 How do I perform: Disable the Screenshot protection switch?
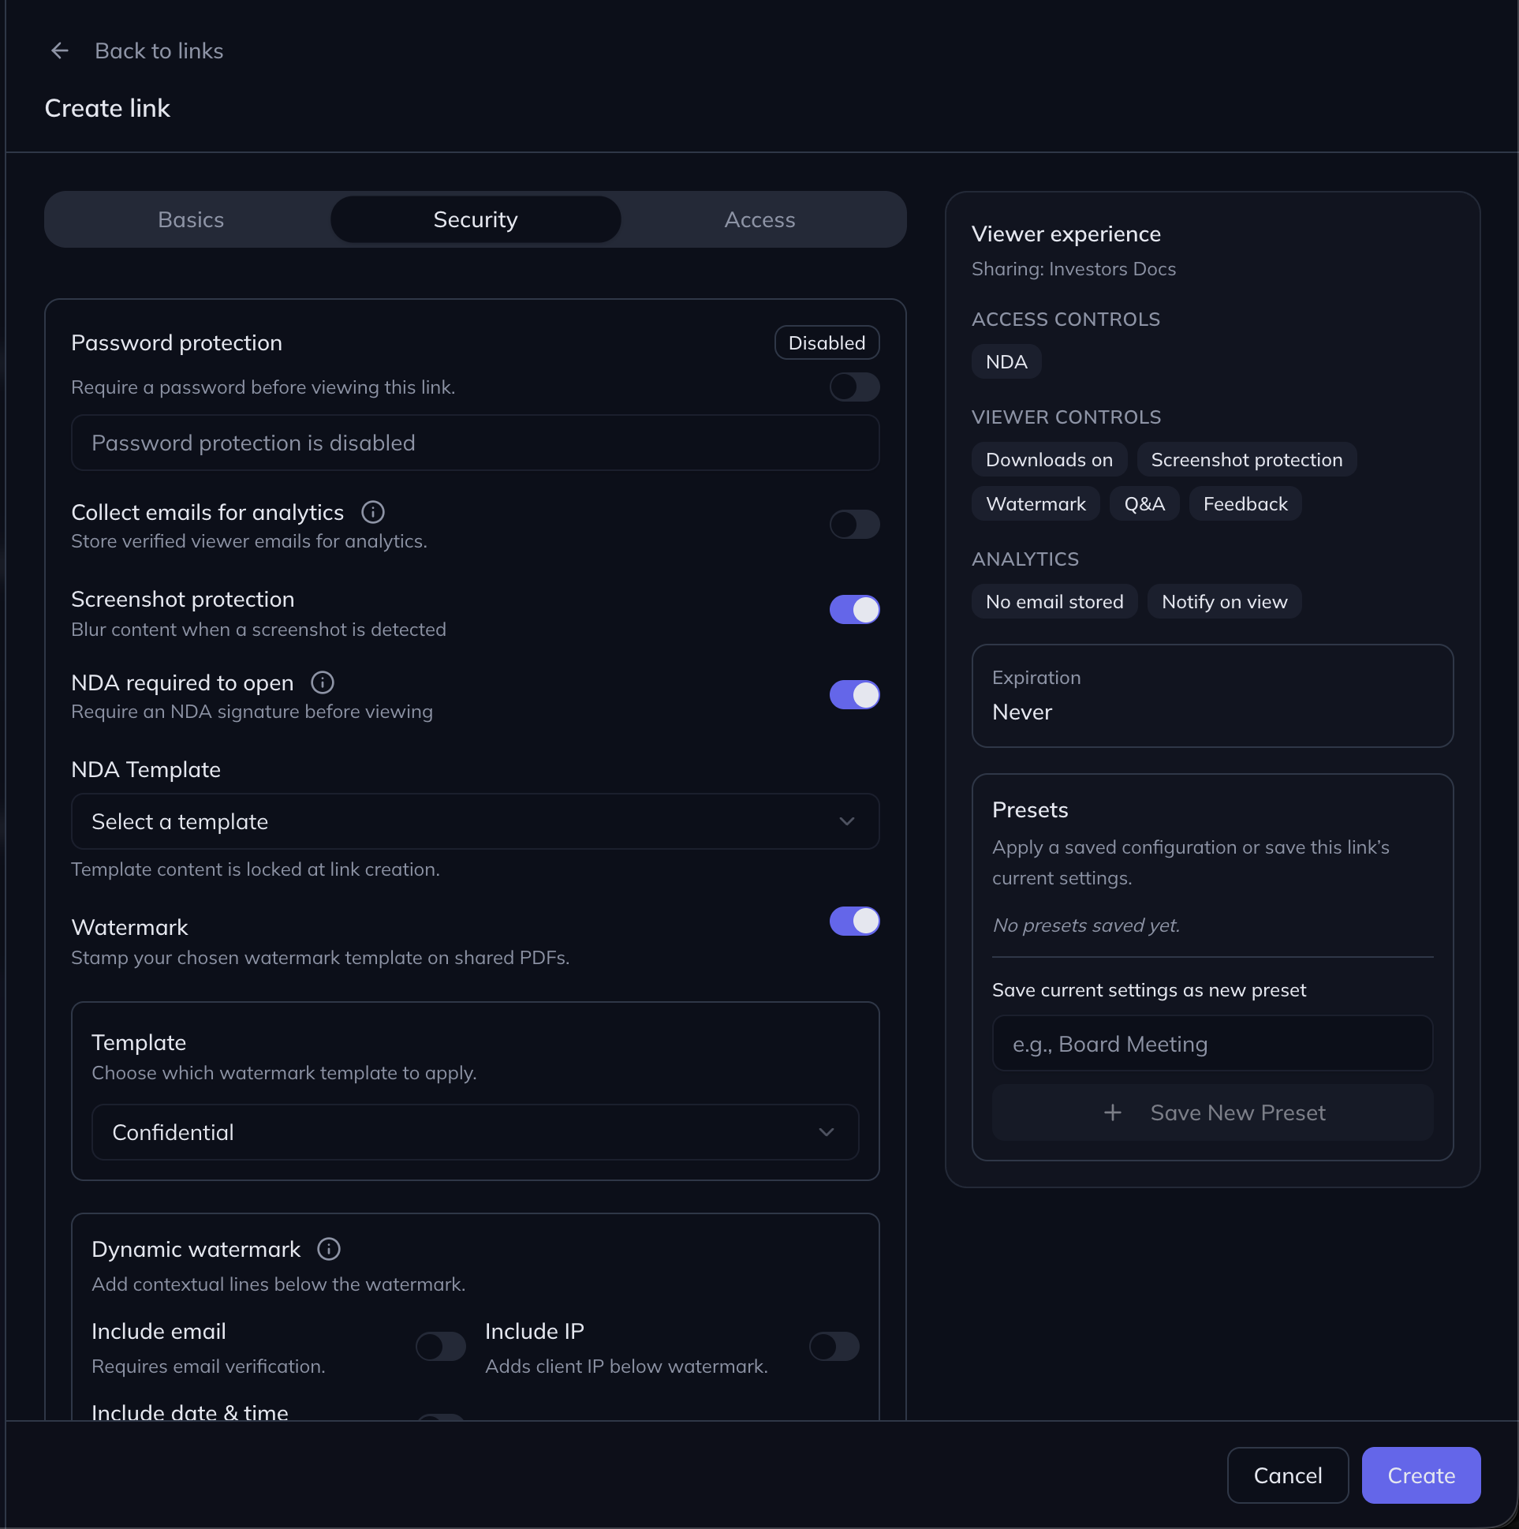(x=853, y=609)
